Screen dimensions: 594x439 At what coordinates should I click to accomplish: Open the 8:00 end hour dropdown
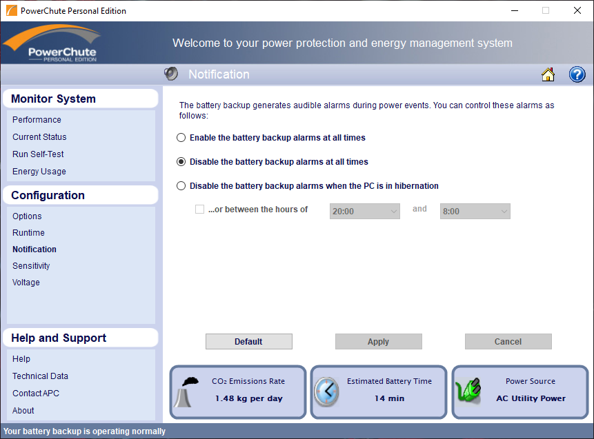pyautogui.click(x=475, y=211)
